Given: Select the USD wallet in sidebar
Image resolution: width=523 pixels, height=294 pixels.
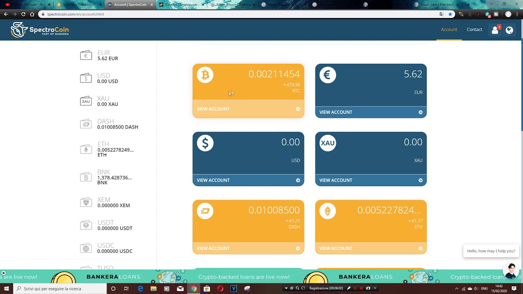Looking at the screenshot, I should (x=99, y=78).
